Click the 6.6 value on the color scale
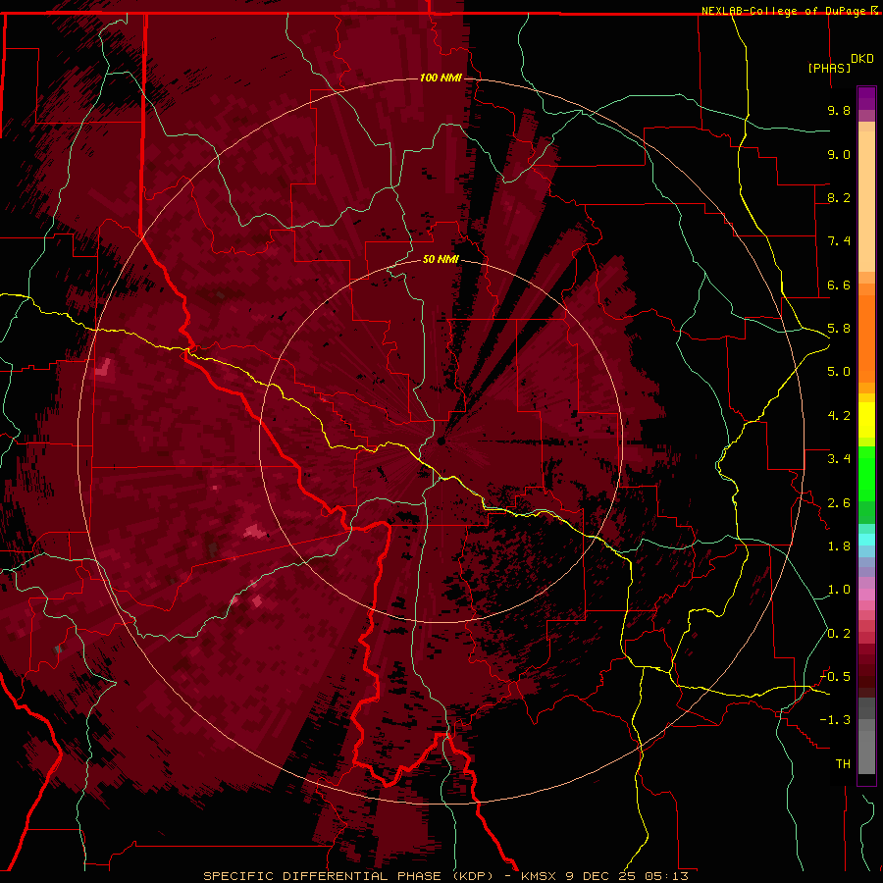The image size is (883, 883). (x=839, y=285)
